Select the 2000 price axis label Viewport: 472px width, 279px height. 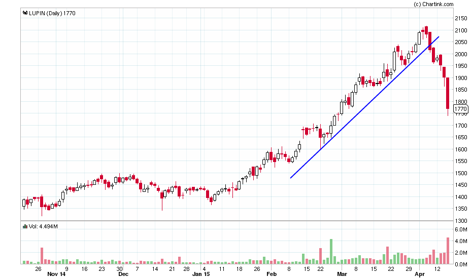461,54
